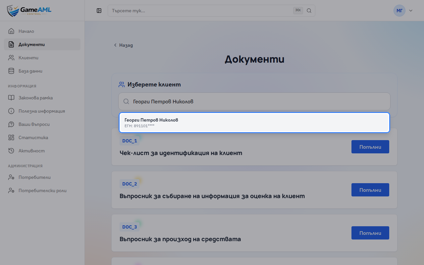Image resolution: width=424 pixels, height=265 pixels.
Task: Click the title Въпросник за произход на средствата
Action: (180, 239)
